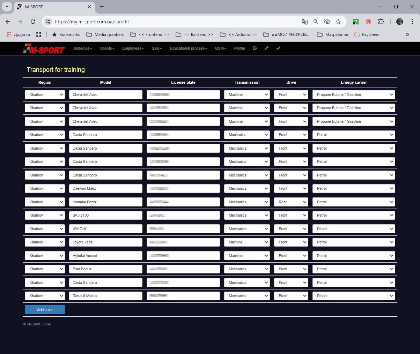Click the Ford Focus model field
420x354 pixels.
click(105, 269)
